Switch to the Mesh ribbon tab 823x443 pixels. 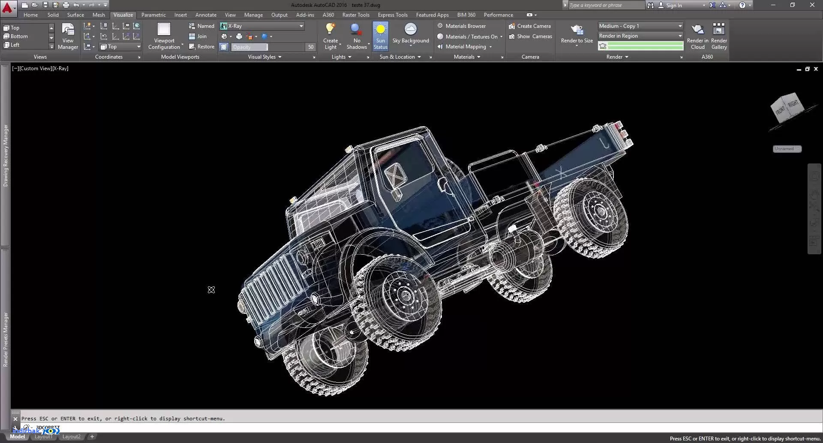99,15
